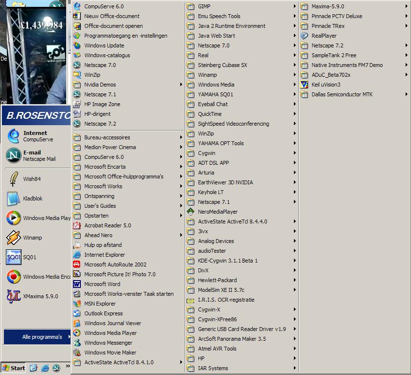Click the XMaxima 5.9.0 icon
Image resolution: width=411 pixels, height=375 pixels.
point(14,296)
